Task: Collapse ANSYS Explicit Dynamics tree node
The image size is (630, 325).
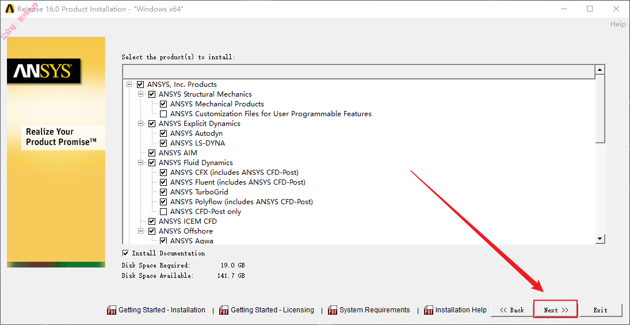Action: [x=140, y=123]
